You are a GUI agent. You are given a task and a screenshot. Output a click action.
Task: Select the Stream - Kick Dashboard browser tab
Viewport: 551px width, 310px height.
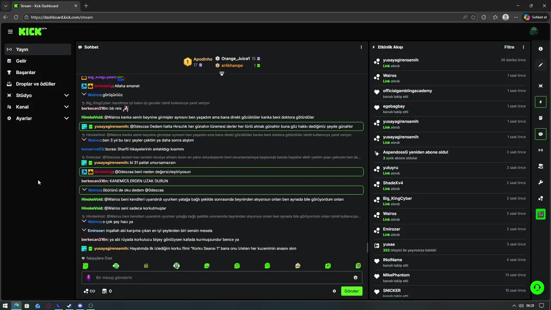coord(45,6)
